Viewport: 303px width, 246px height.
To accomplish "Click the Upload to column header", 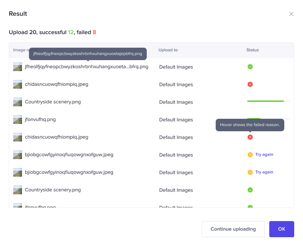I will (168, 50).
